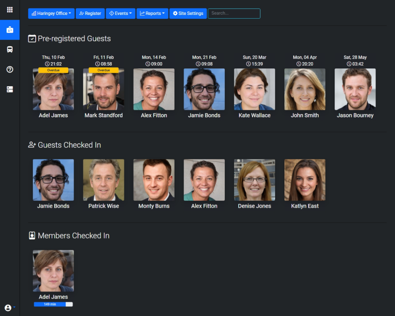Click the 149 min progress bar
Image resolution: width=395 pixels, height=316 pixels.
(x=53, y=305)
